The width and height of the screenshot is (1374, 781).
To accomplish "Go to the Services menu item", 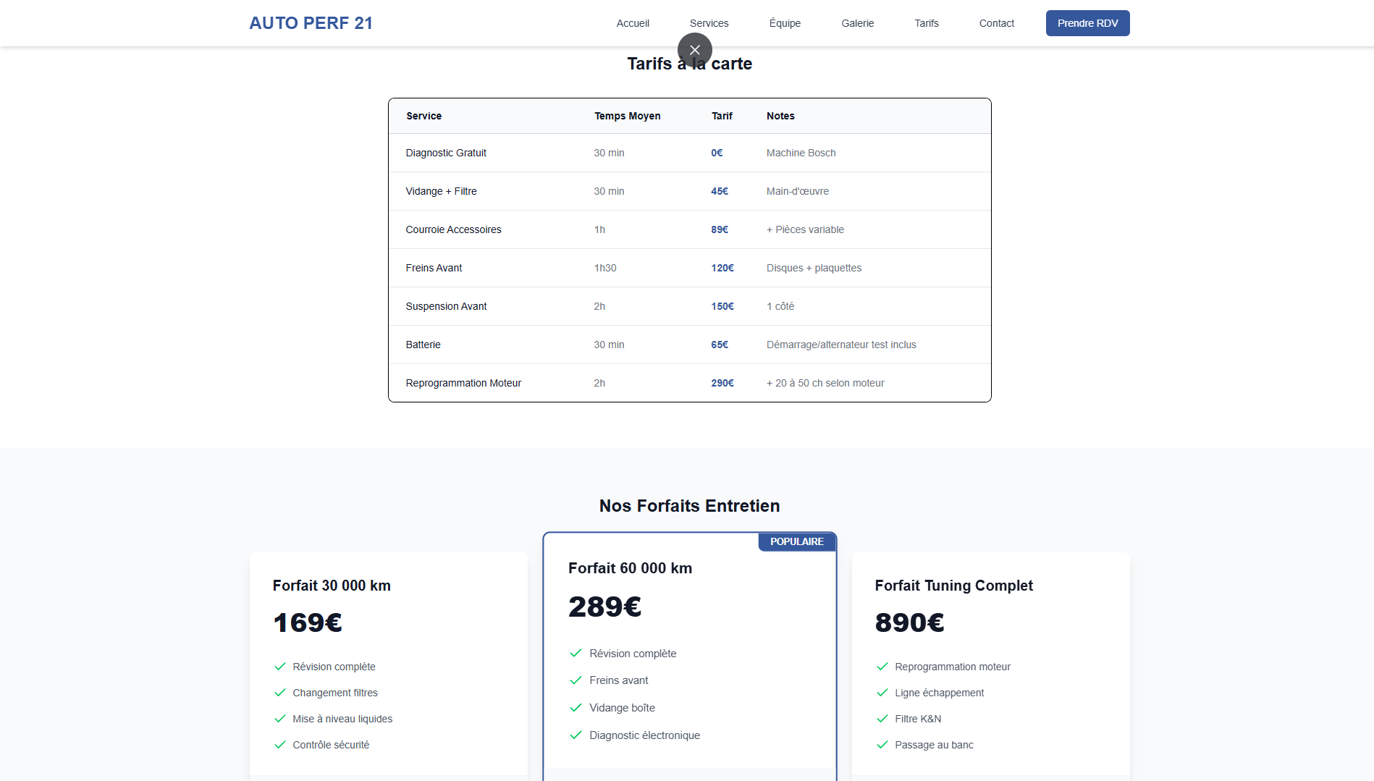I will tap(709, 23).
